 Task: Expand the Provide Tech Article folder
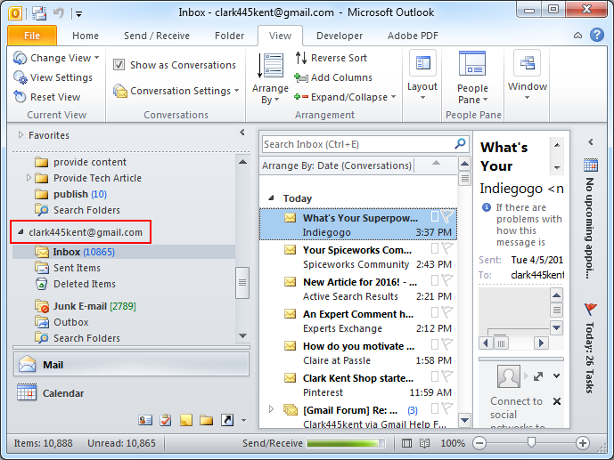tap(29, 177)
